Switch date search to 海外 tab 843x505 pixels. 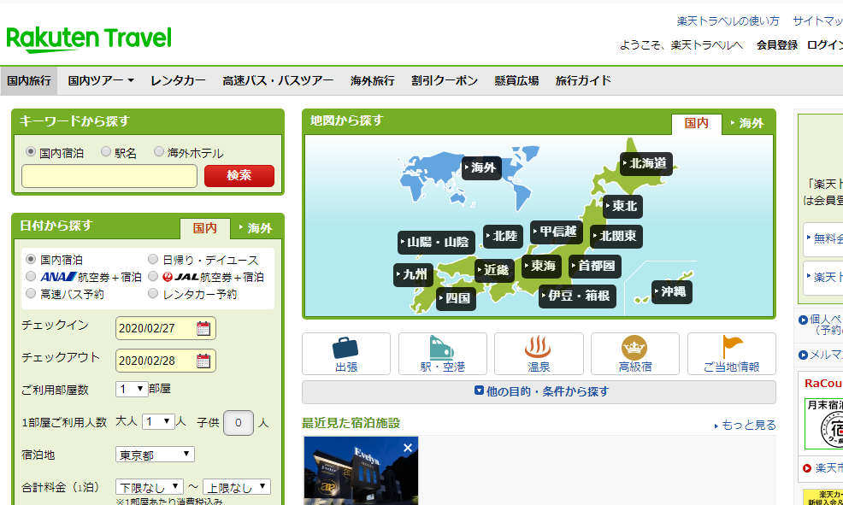(256, 228)
